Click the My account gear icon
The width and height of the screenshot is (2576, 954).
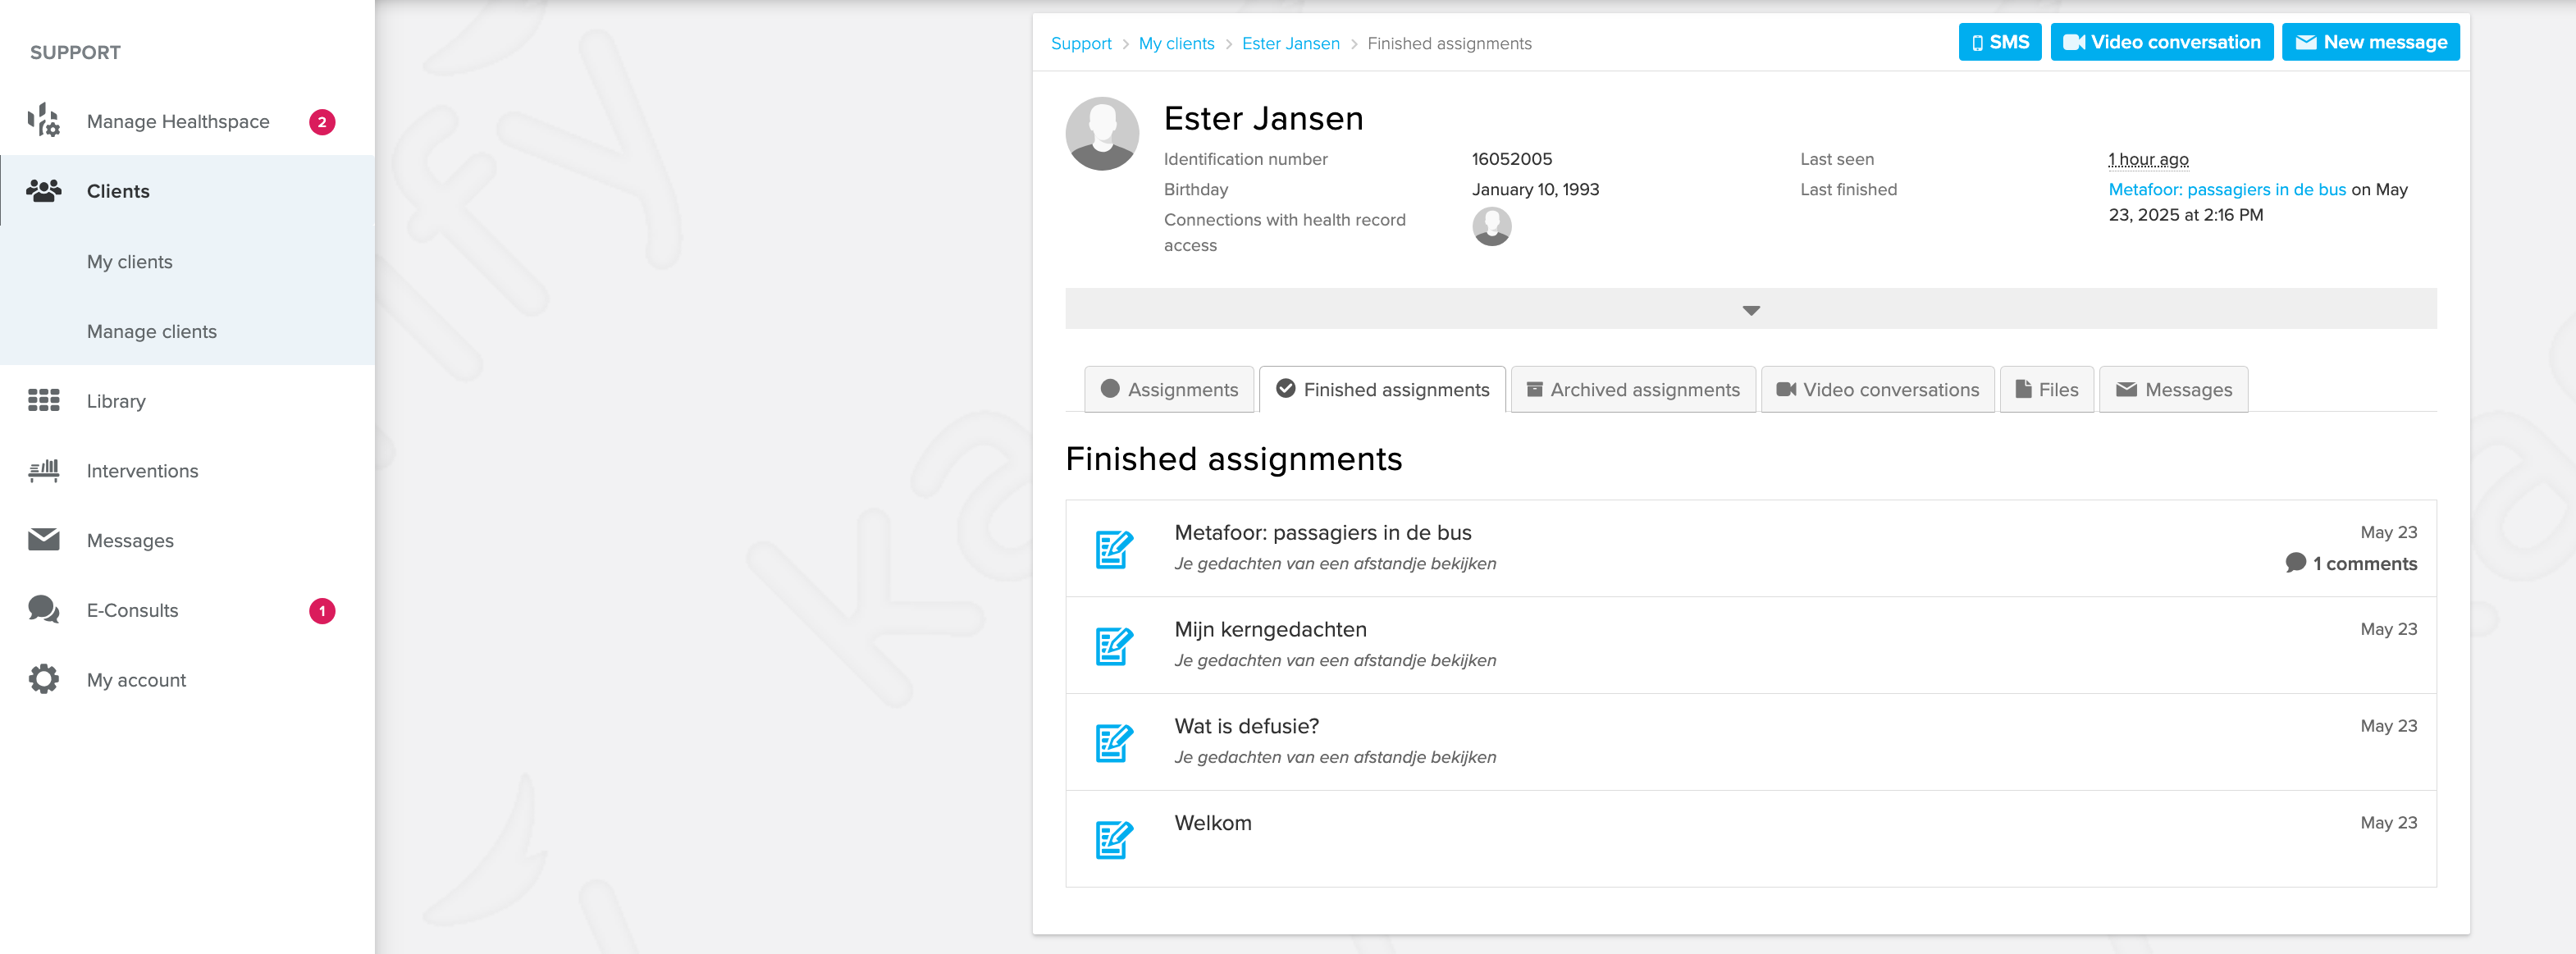click(43, 679)
